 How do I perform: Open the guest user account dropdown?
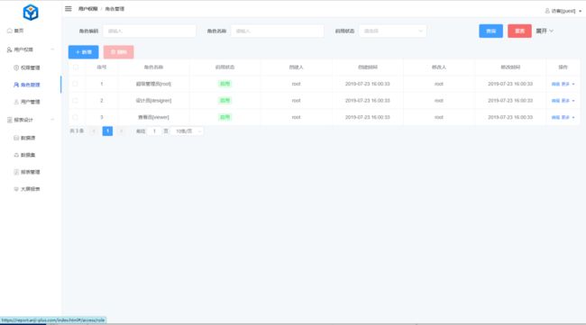pos(563,11)
